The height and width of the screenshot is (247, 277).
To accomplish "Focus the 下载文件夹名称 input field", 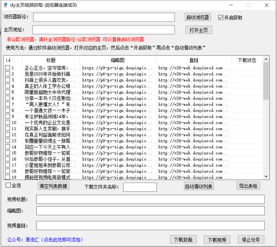I will 140,187.
